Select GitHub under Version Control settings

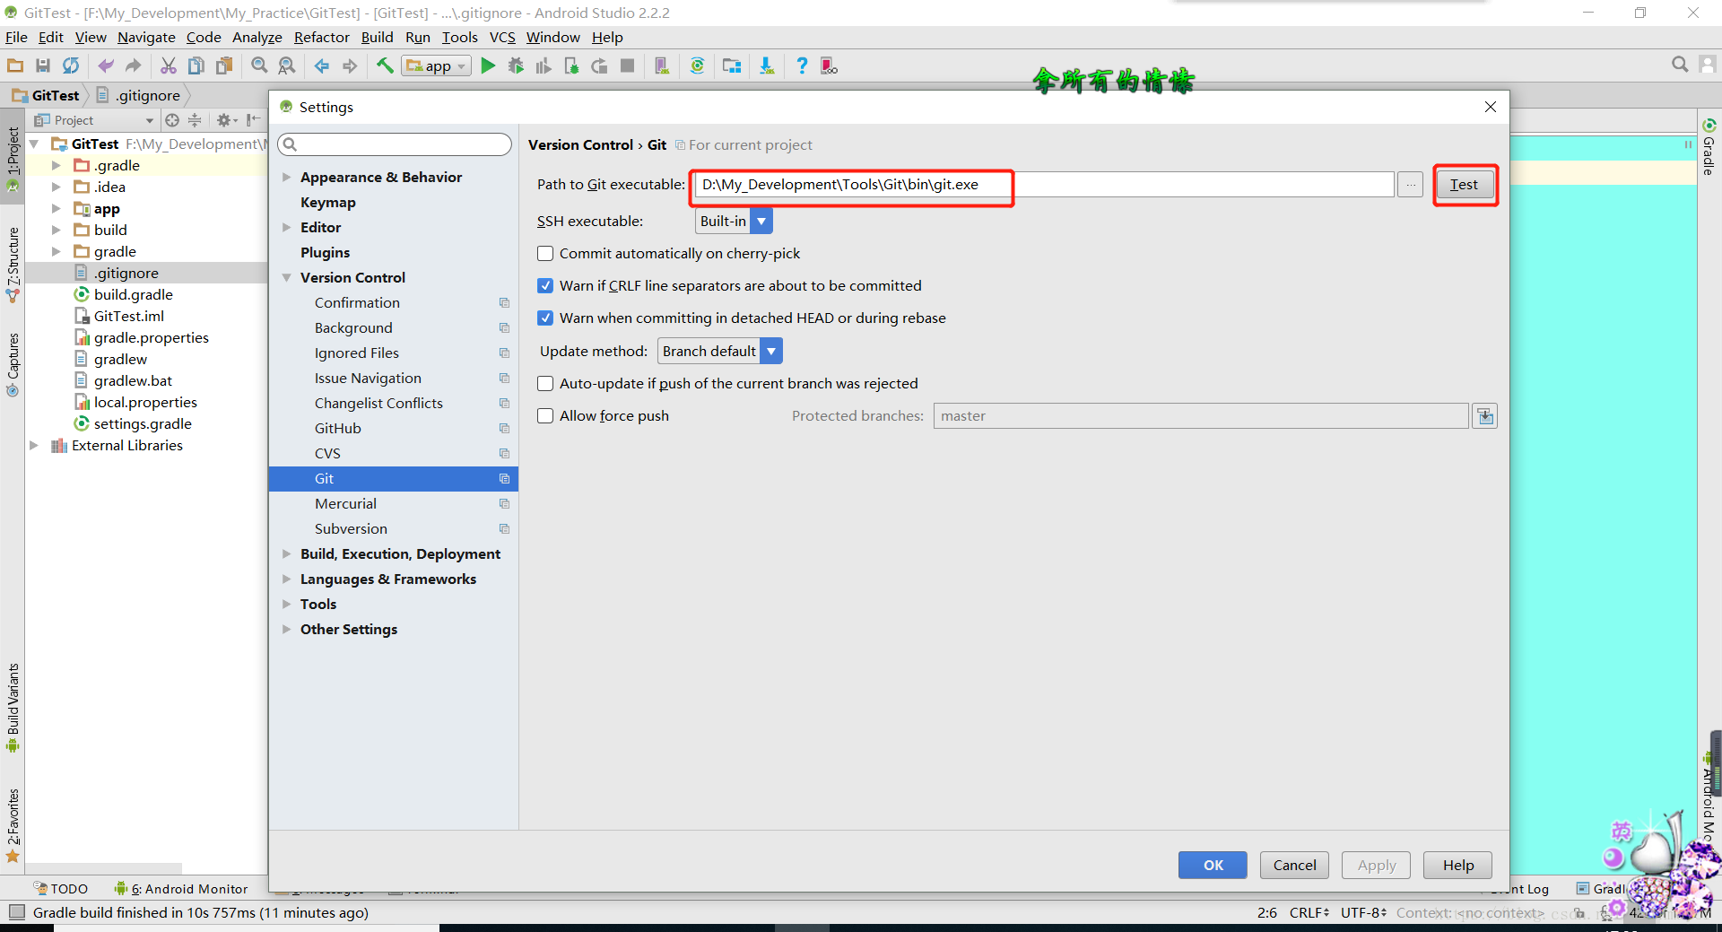[x=337, y=429]
